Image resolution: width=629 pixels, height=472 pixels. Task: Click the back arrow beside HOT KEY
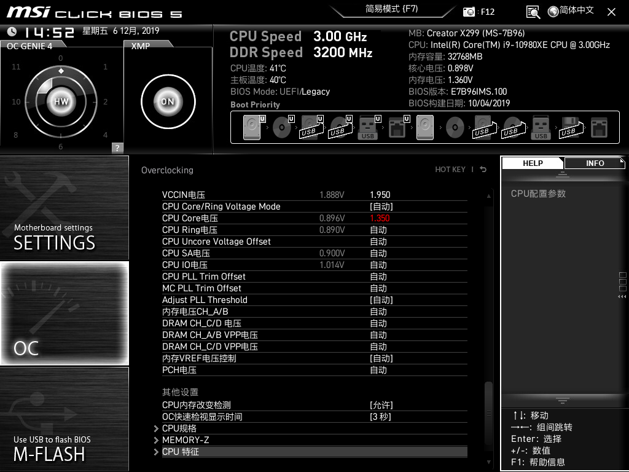[x=483, y=170]
